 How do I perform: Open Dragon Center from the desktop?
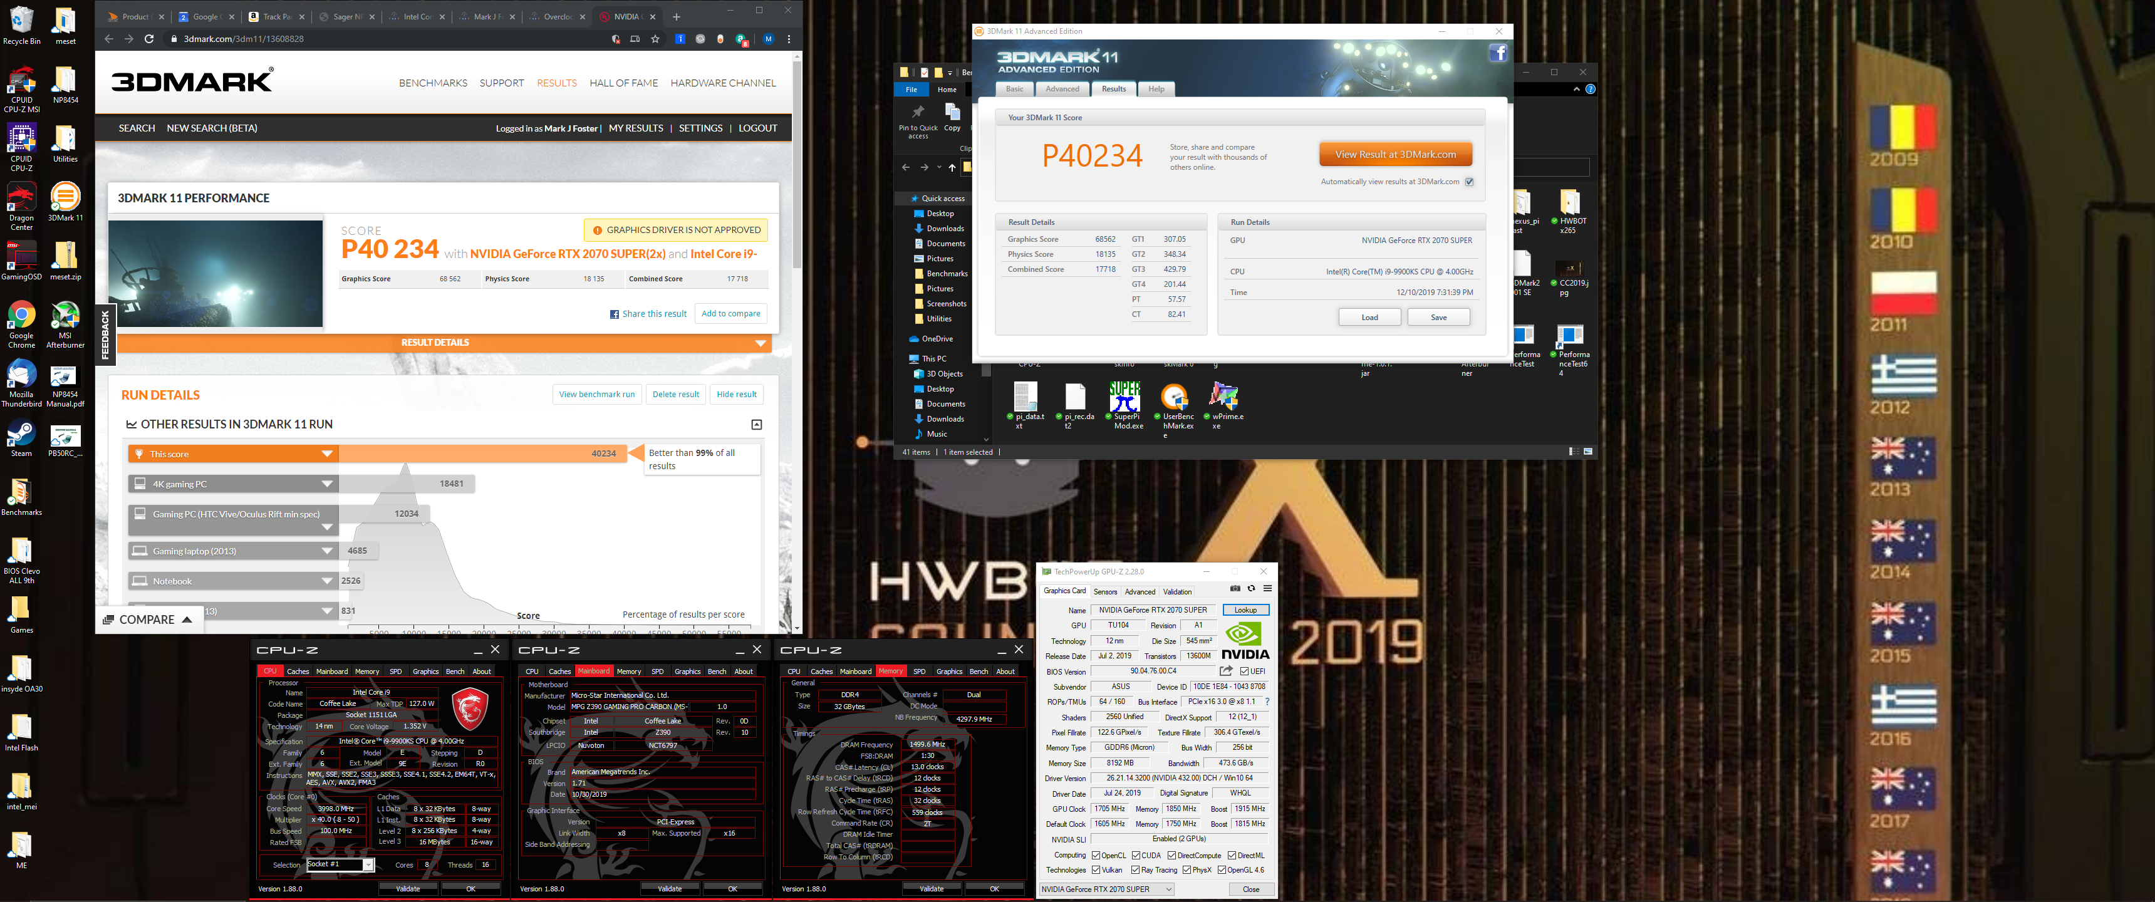pos(22,207)
